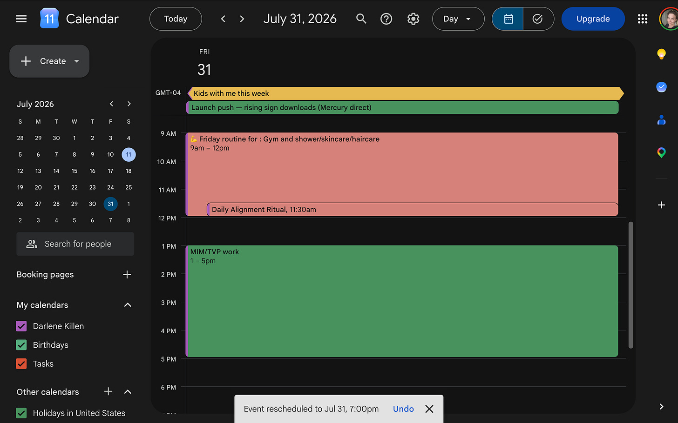Toggle Darlene Killen calendar checkbox
The image size is (678, 423).
pos(21,326)
